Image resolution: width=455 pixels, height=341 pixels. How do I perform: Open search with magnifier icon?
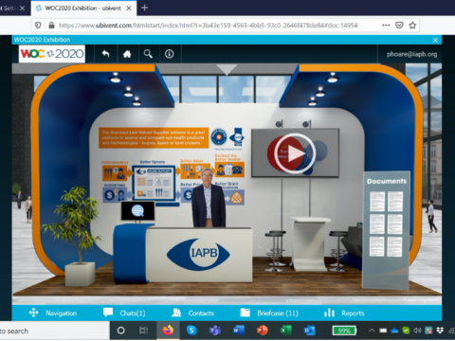[x=148, y=54]
